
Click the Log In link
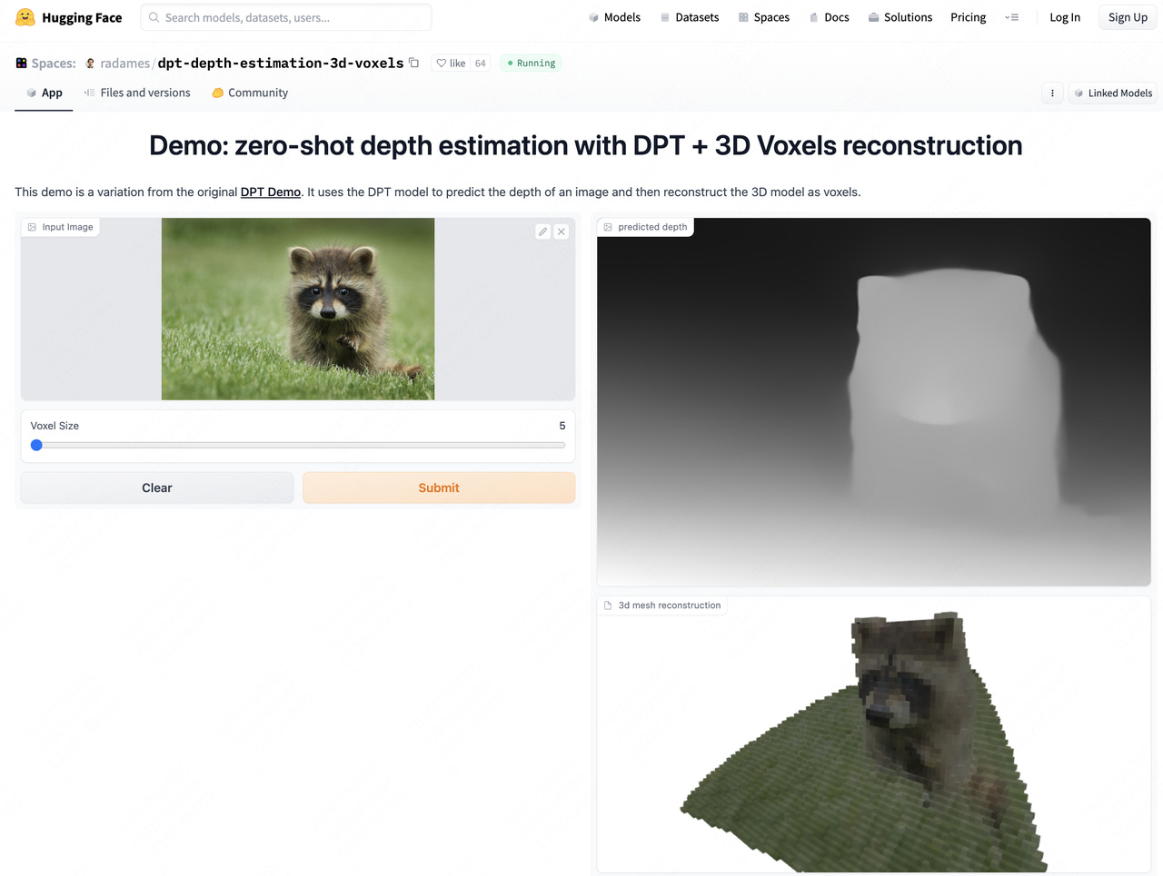point(1065,17)
